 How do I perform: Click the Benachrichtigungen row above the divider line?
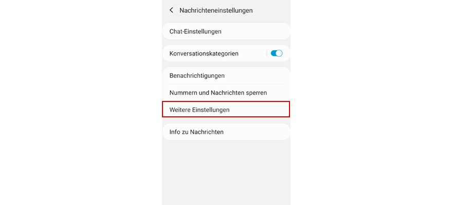click(226, 76)
